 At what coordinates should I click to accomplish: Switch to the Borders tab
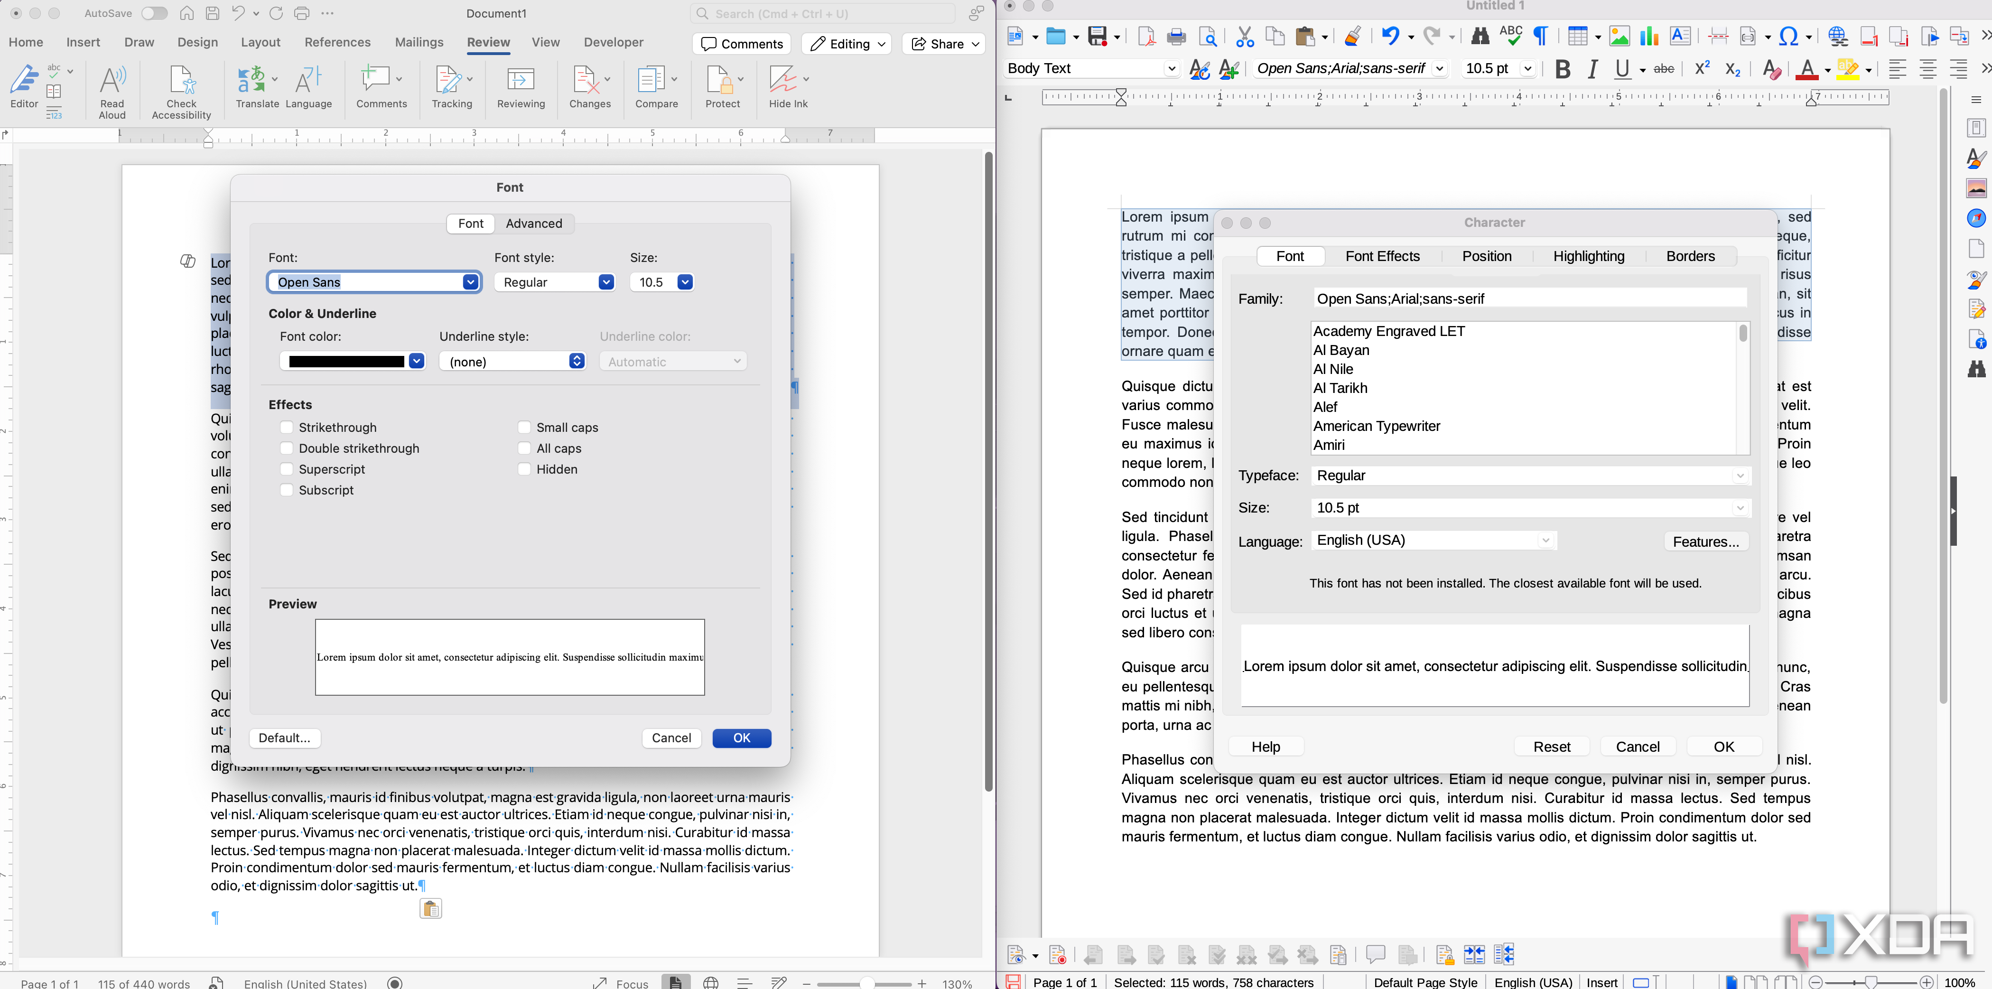(1690, 256)
